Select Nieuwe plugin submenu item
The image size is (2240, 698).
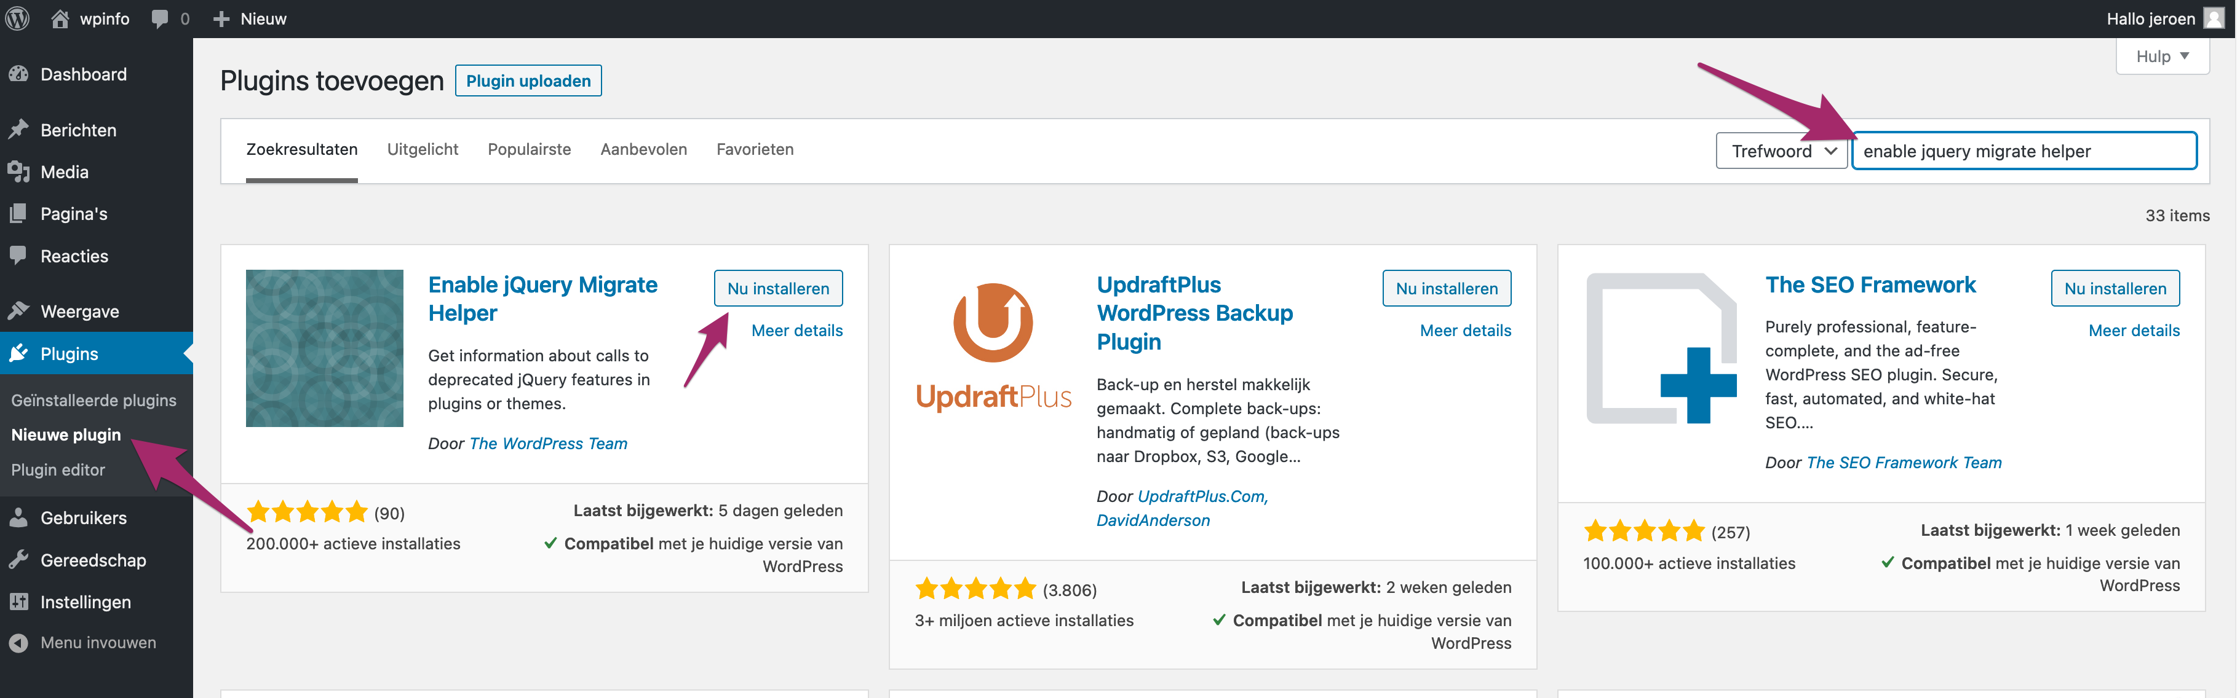pos(66,434)
